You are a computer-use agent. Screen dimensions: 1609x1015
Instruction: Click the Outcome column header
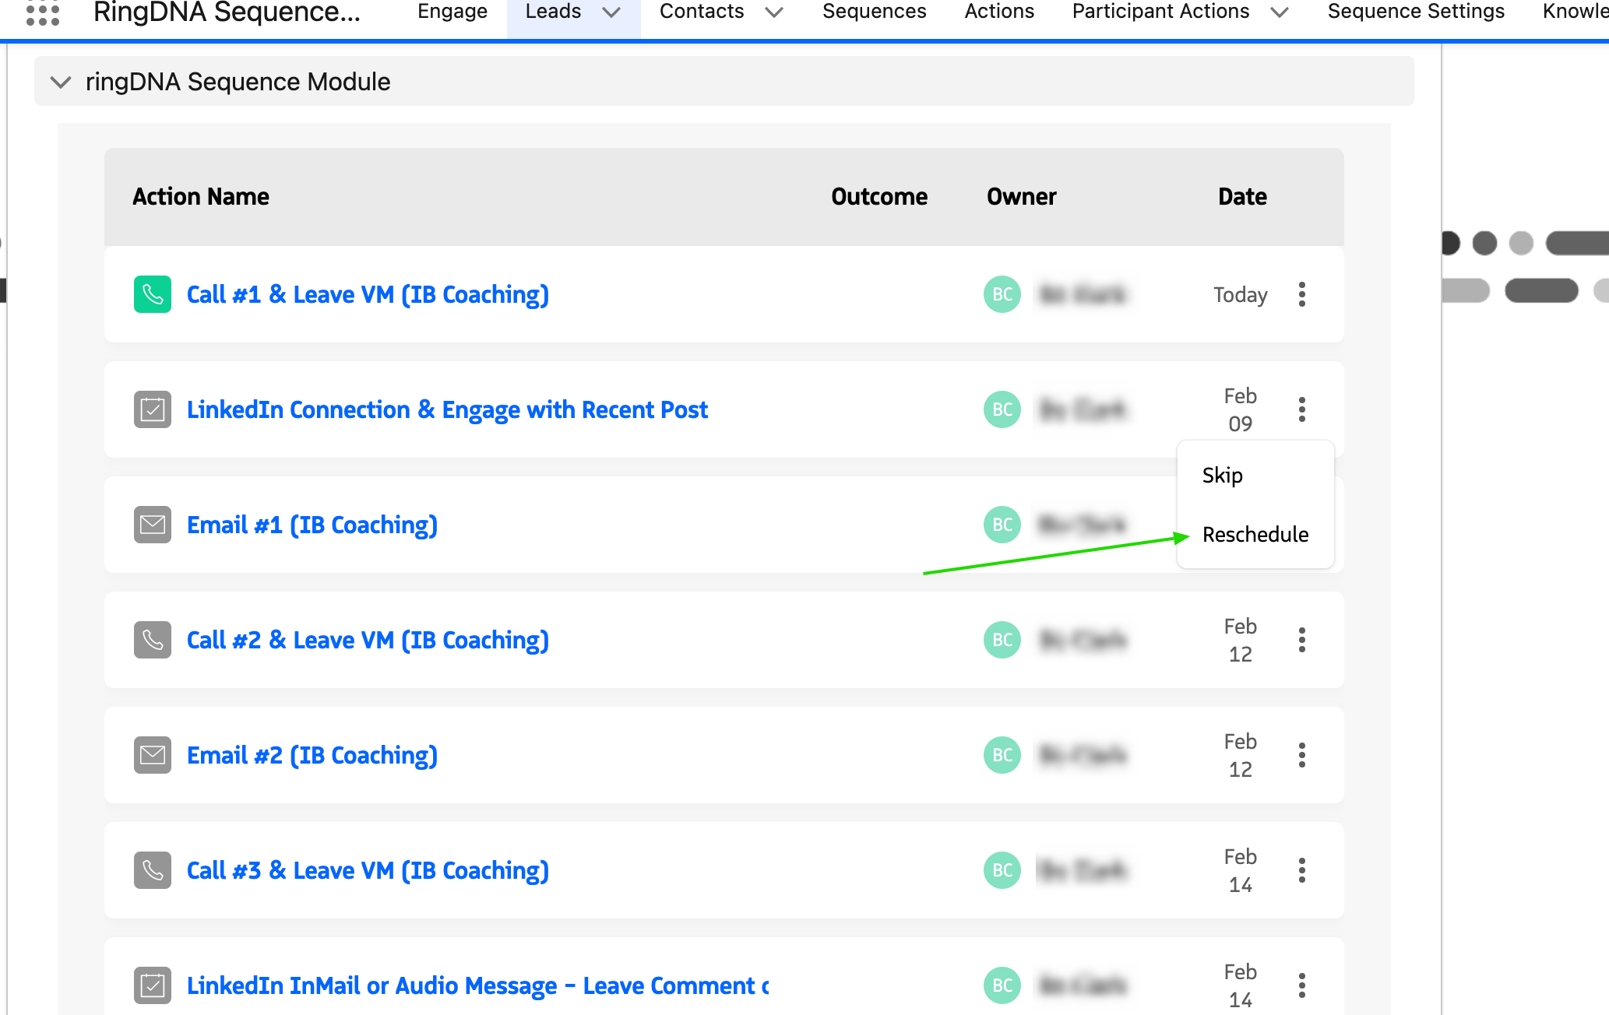(879, 196)
